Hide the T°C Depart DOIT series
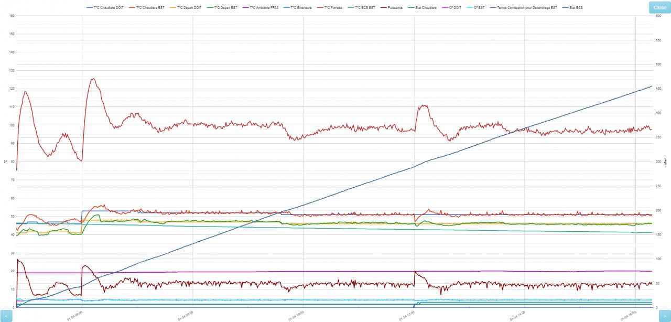Image resolution: width=671 pixels, height=322 pixels. (186, 8)
